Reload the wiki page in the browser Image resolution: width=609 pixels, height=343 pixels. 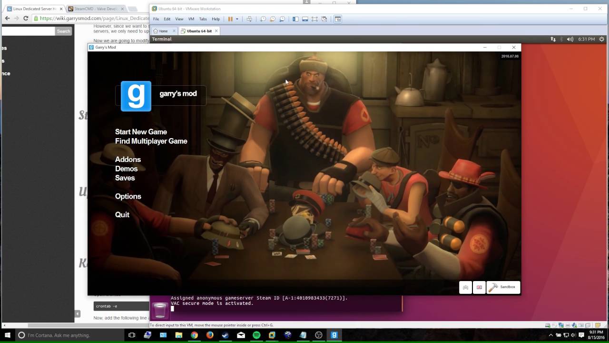(x=26, y=18)
